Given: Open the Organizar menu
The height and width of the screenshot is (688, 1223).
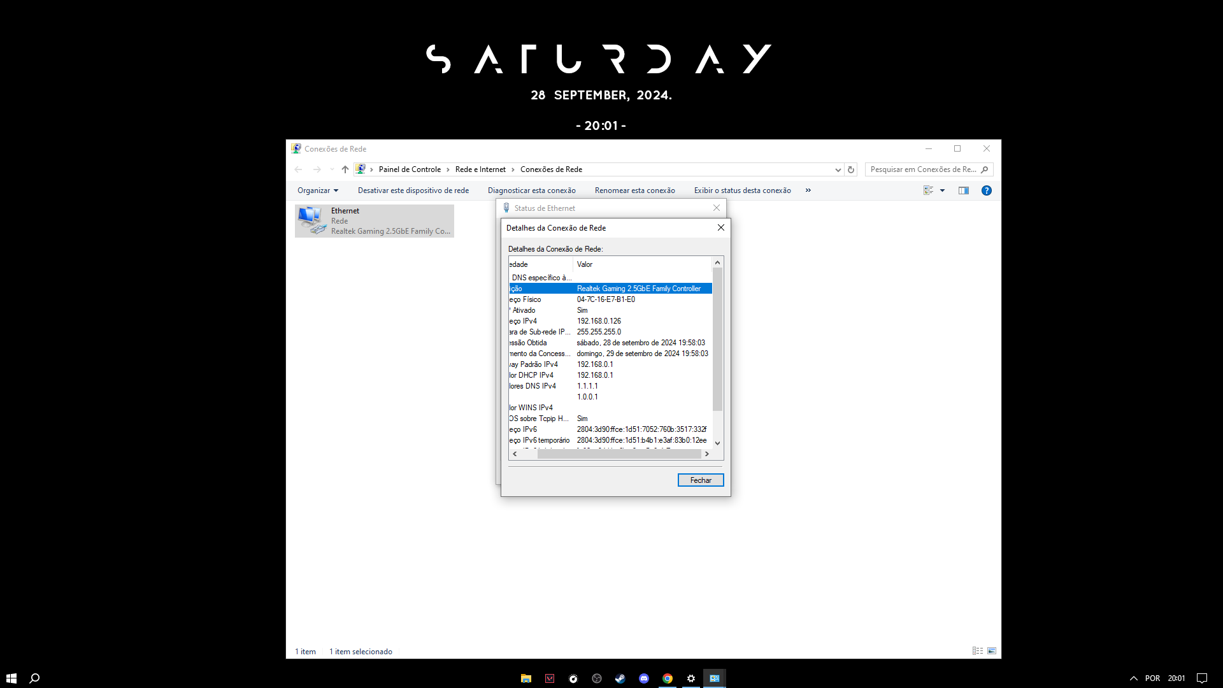Looking at the screenshot, I should point(318,190).
